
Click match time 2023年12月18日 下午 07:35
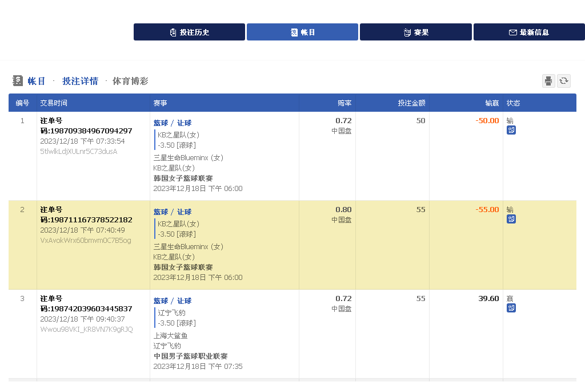tap(198, 367)
